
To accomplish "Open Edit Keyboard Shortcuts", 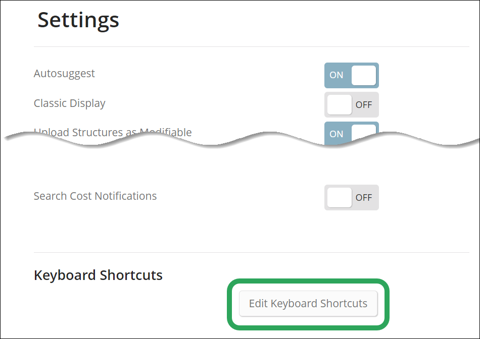I will [308, 304].
